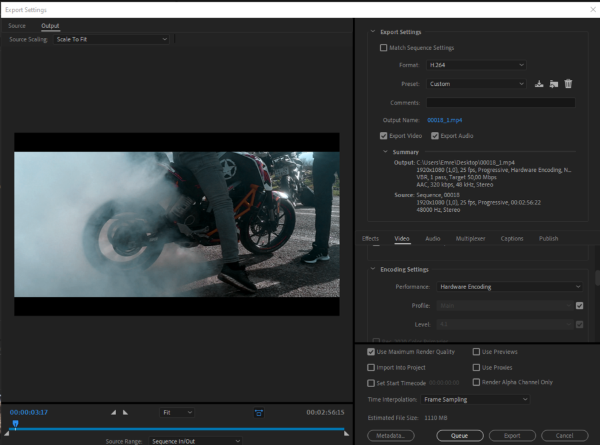600x445 pixels.
Task: Click the current timecode 00:00:03:17
Action: coord(29,412)
